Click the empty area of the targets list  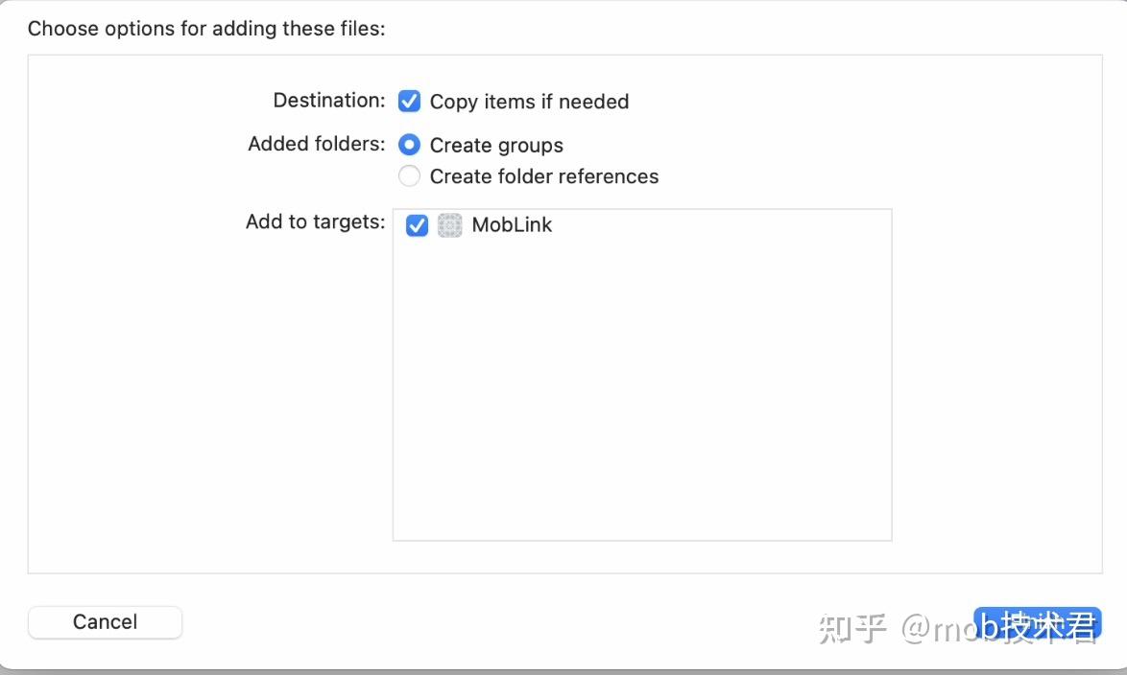tap(641, 403)
